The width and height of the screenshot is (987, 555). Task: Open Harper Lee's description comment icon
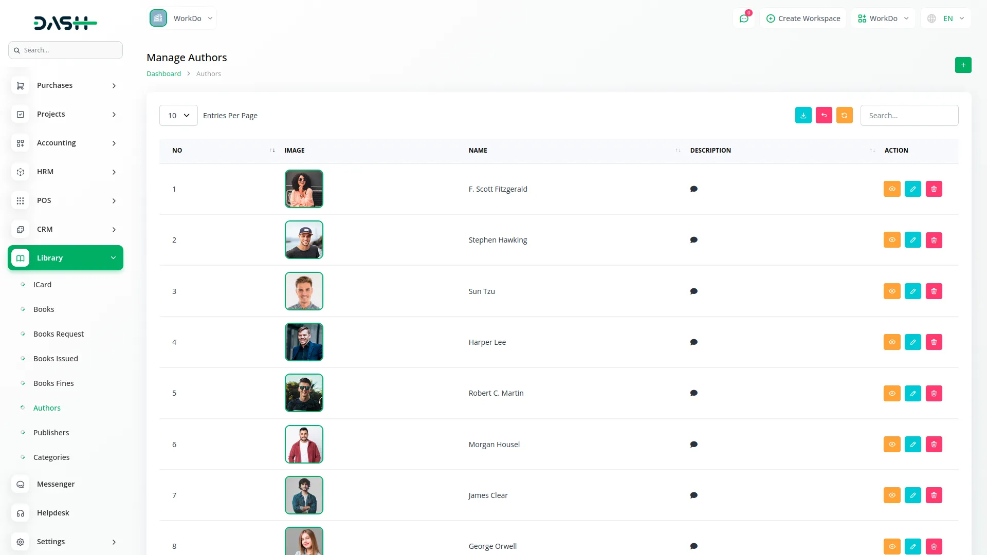click(x=693, y=342)
